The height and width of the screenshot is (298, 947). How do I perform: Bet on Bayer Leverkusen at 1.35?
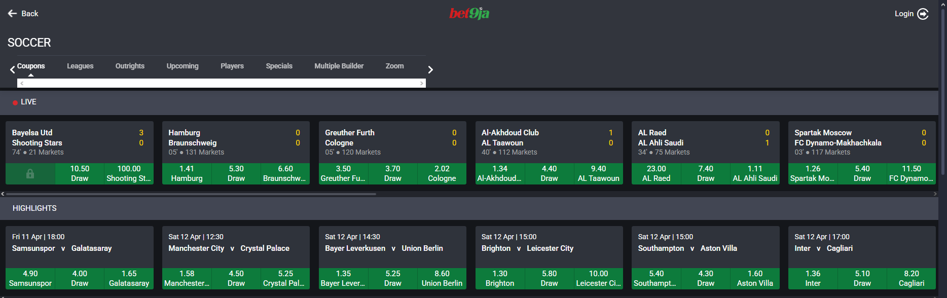(343, 279)
